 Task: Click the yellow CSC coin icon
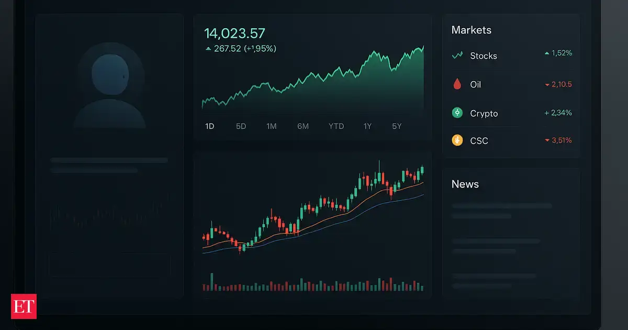pyautogui.click(x=457, y=140)
